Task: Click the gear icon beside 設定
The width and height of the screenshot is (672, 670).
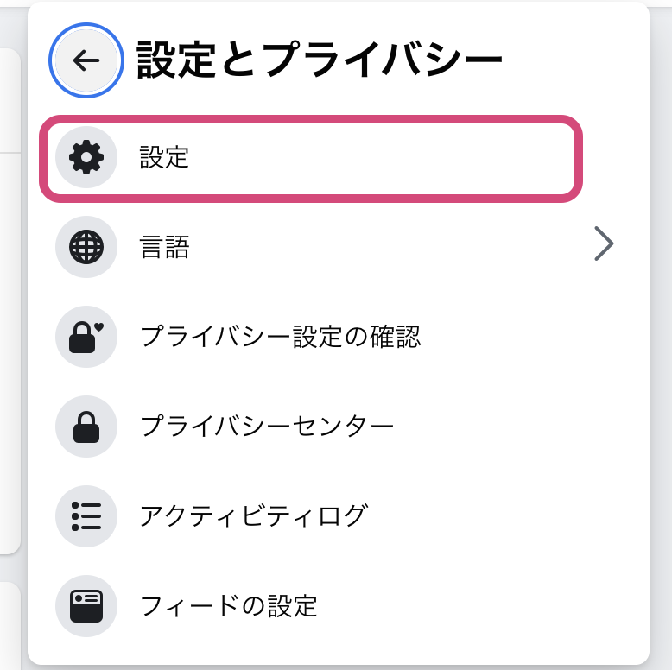Action: [x=86, y=157]
